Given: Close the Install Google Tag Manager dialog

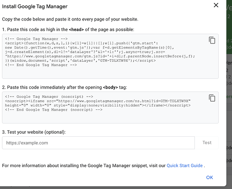Looking at the screenshot, I should (x=216, y=5).
